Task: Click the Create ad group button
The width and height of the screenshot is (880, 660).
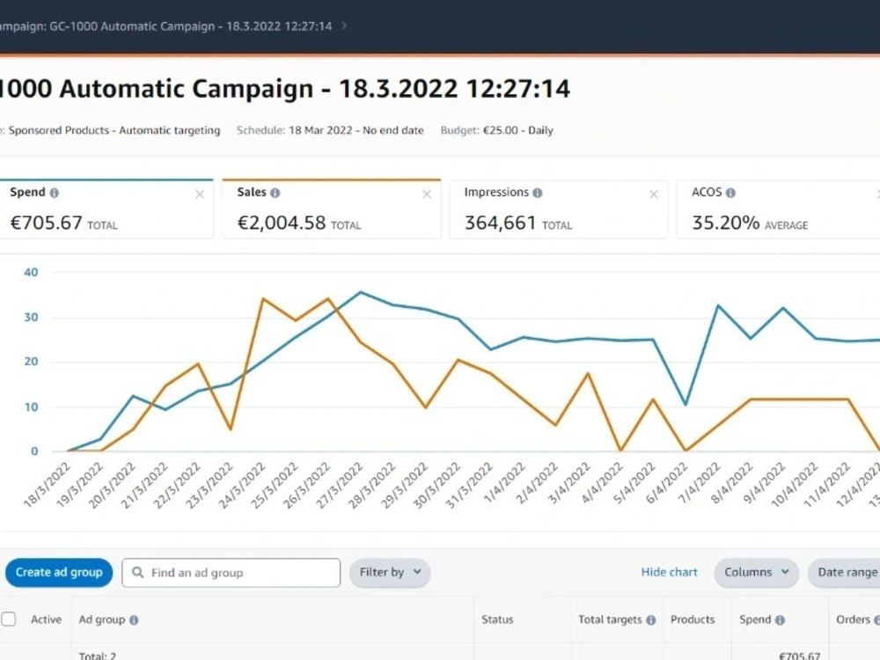Action: (59, 573)
